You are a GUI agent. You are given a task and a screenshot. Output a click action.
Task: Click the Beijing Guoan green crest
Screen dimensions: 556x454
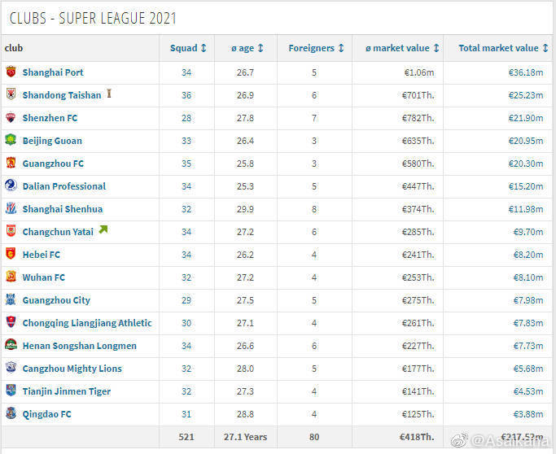pyautogui.click(x=11, y=141)
